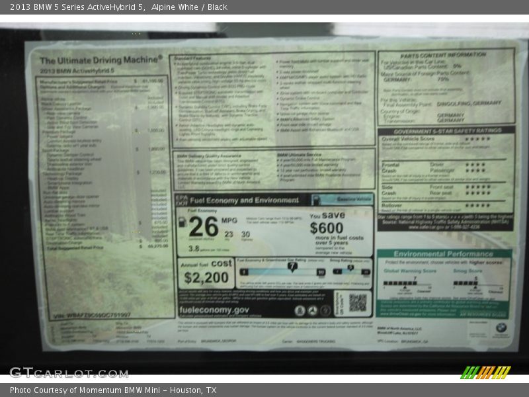Click the smartphone QR code

(x=358, y=302)
